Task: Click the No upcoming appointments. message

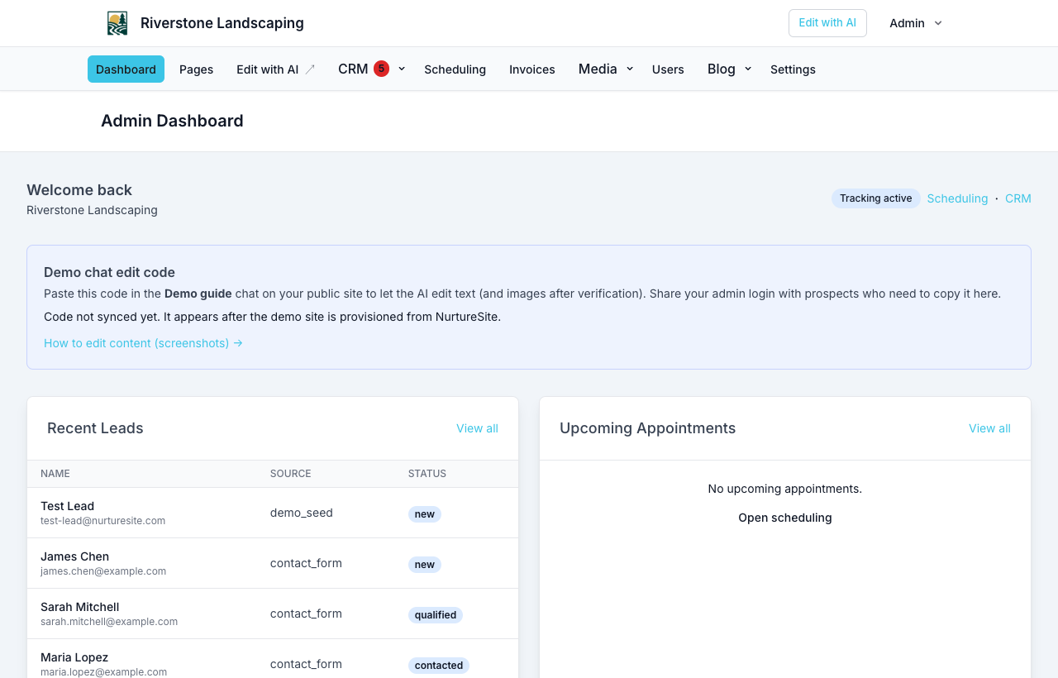Action: point(785,489)
